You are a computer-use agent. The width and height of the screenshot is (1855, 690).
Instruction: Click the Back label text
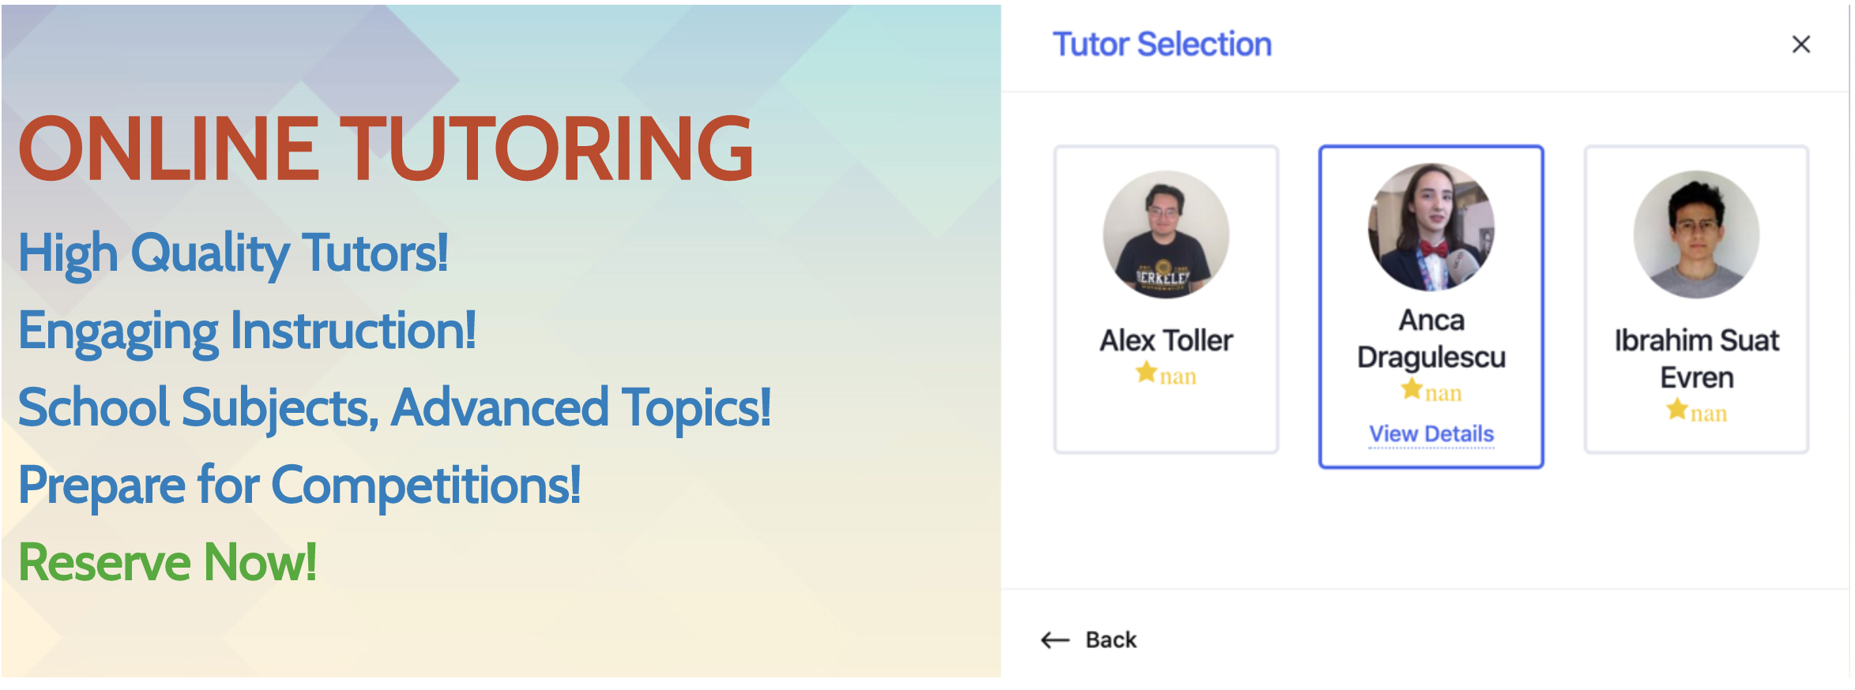tap(1111, 639)
